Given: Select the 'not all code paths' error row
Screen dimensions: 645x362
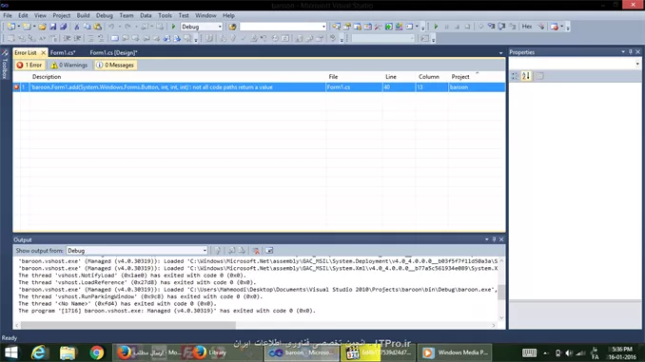Looking at the screenshot, I should [x=259, y=87].
